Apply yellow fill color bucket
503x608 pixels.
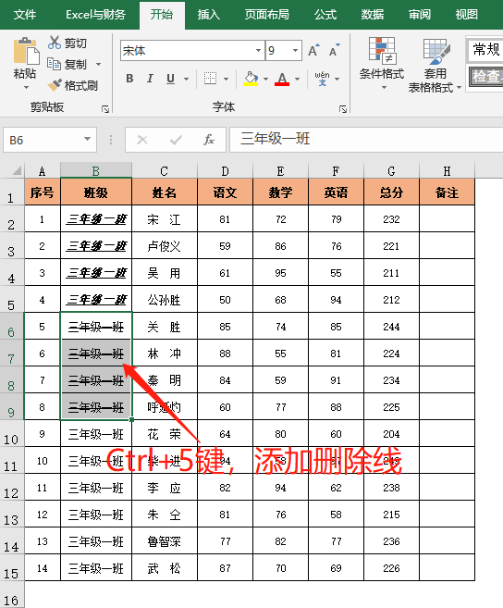click(251, 79)
